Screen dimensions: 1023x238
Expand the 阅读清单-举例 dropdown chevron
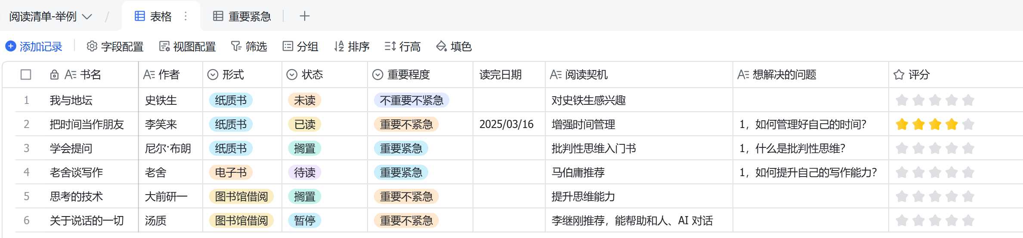coord(87,17)
